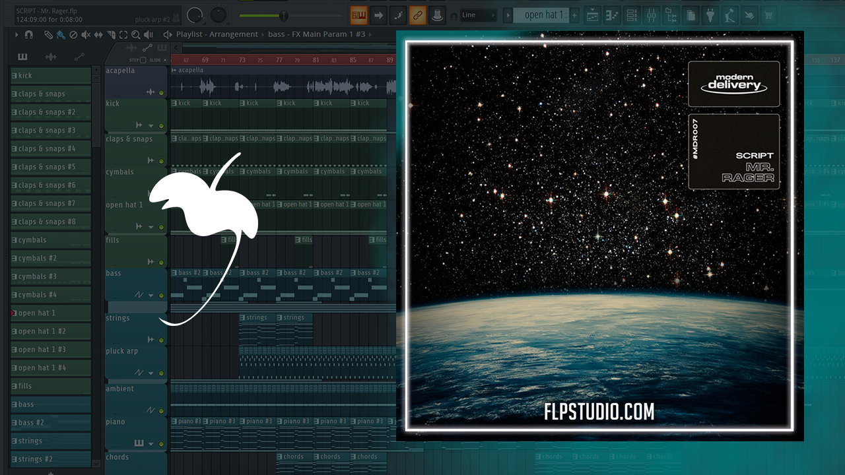Open the Piano roll from the toolbar
This screenshot has width=845, height=475.
tap(612, 15)
